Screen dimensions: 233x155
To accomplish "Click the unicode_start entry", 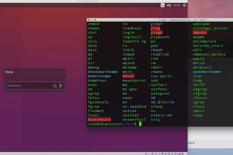I will pyautogui.click(x=208, y=46).
